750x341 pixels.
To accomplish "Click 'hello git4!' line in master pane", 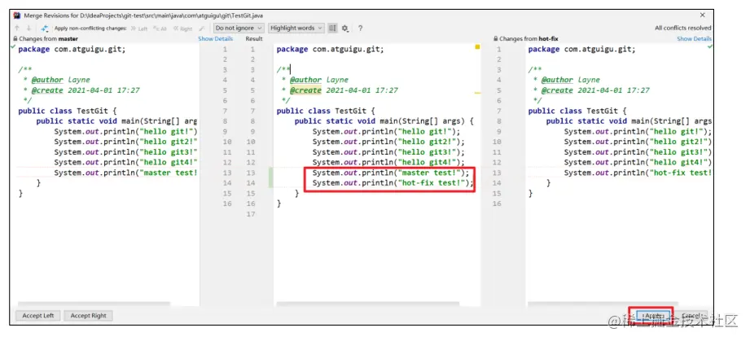I will (125, 162).
